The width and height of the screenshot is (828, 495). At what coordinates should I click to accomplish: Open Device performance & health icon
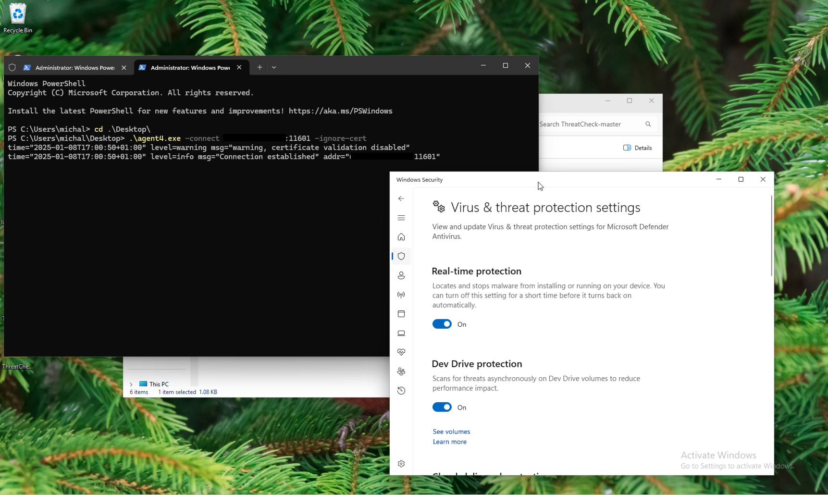[401, 352]
